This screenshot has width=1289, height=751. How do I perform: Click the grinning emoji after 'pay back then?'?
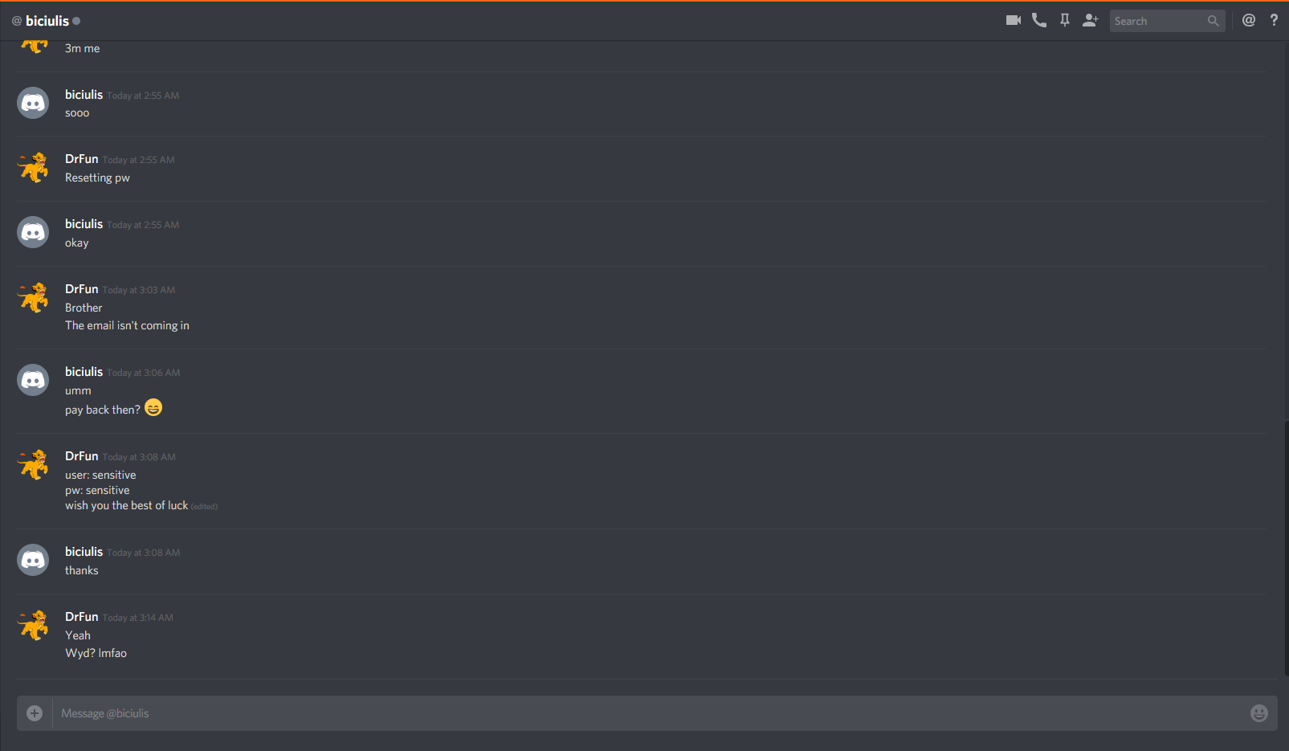pyautogui.click(x=153, y=408)
